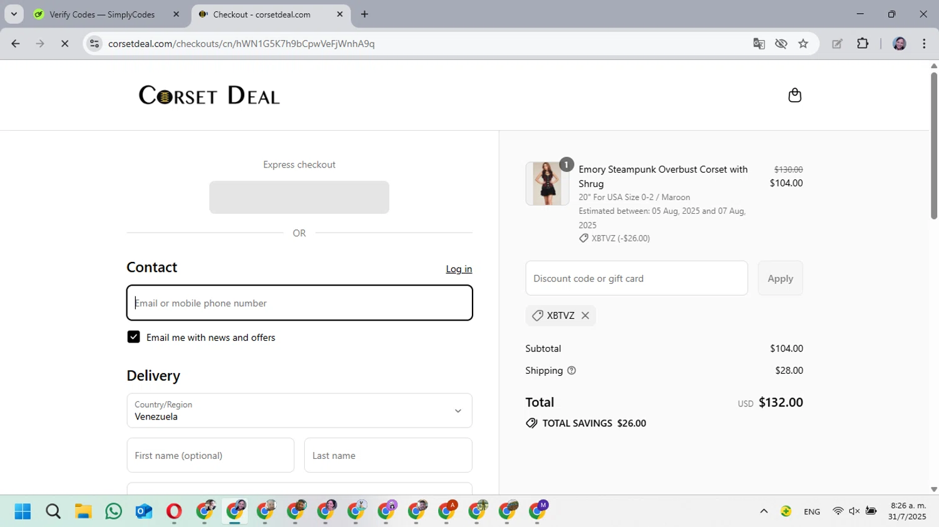Click the vertical page scrollbar thumb
939x527 pixels.
(934, 146)
